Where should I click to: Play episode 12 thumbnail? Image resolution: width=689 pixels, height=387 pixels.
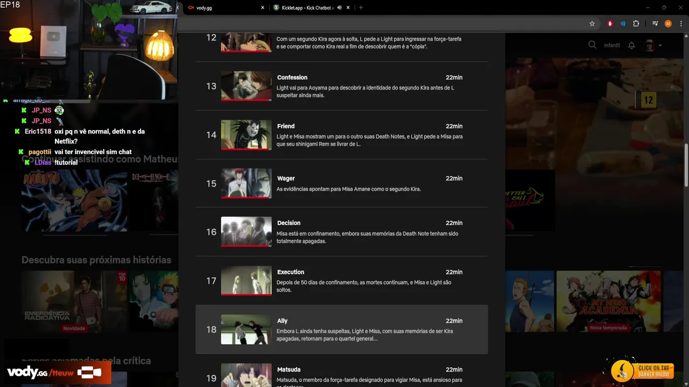tap(246, 42)
